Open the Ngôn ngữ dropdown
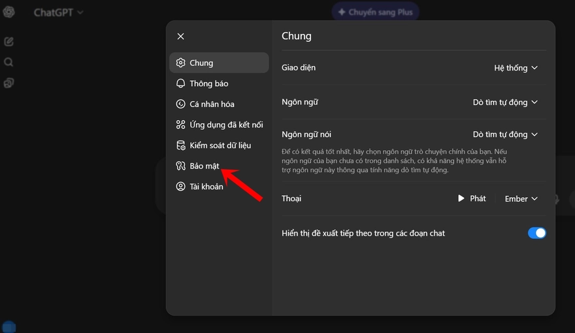The height and width of the screenshot is (333, 575). click(505, 102)
